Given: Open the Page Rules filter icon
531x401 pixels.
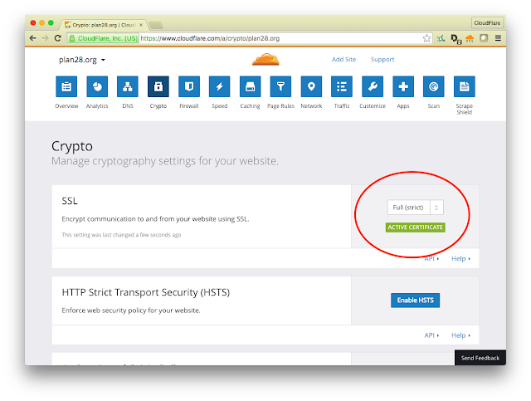Looking at the screenshot, I should pos(280,87).
